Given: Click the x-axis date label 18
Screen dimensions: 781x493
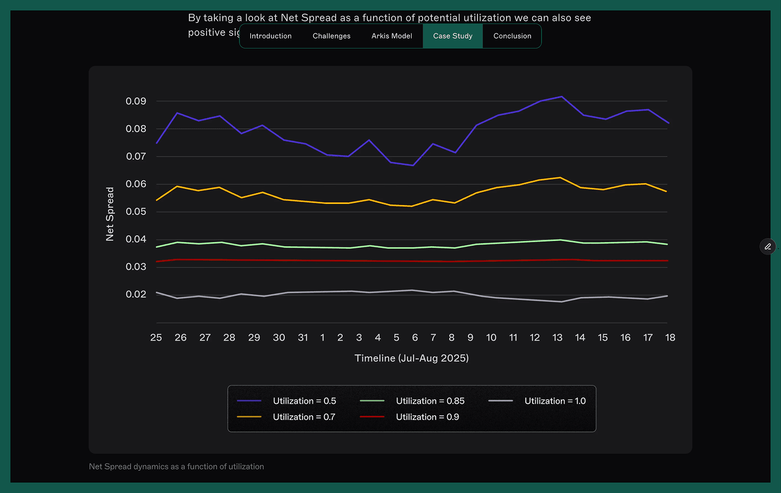Looking at the screenshot, I should pos(670,338).
